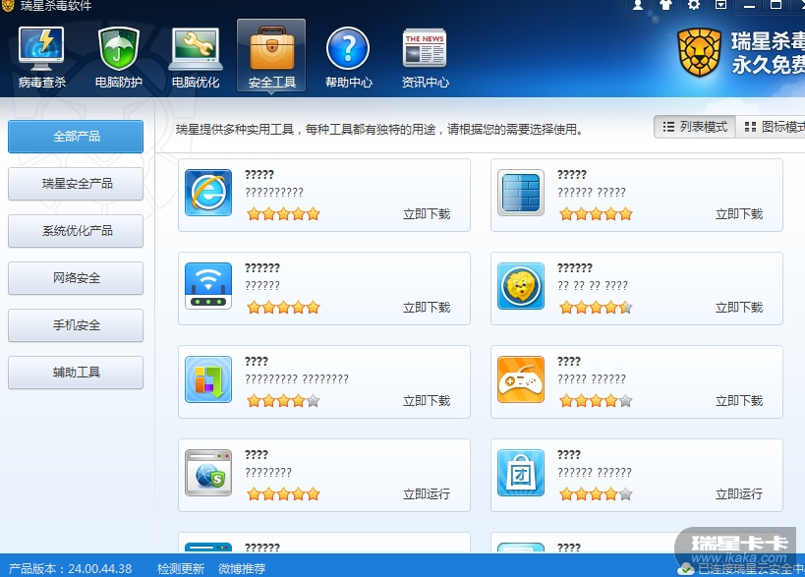Switch to 图标模式 icon view

pyautogui.click(x=771, y=127)
